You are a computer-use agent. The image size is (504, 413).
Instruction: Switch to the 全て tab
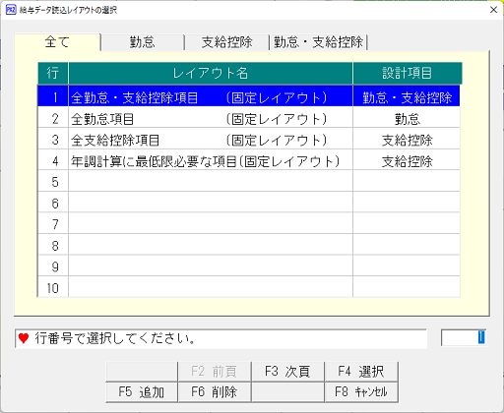click(x=57, y=42)
